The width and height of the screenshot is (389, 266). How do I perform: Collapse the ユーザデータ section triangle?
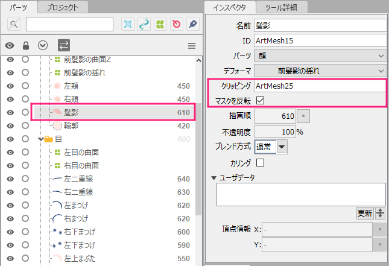coord(213,178)
